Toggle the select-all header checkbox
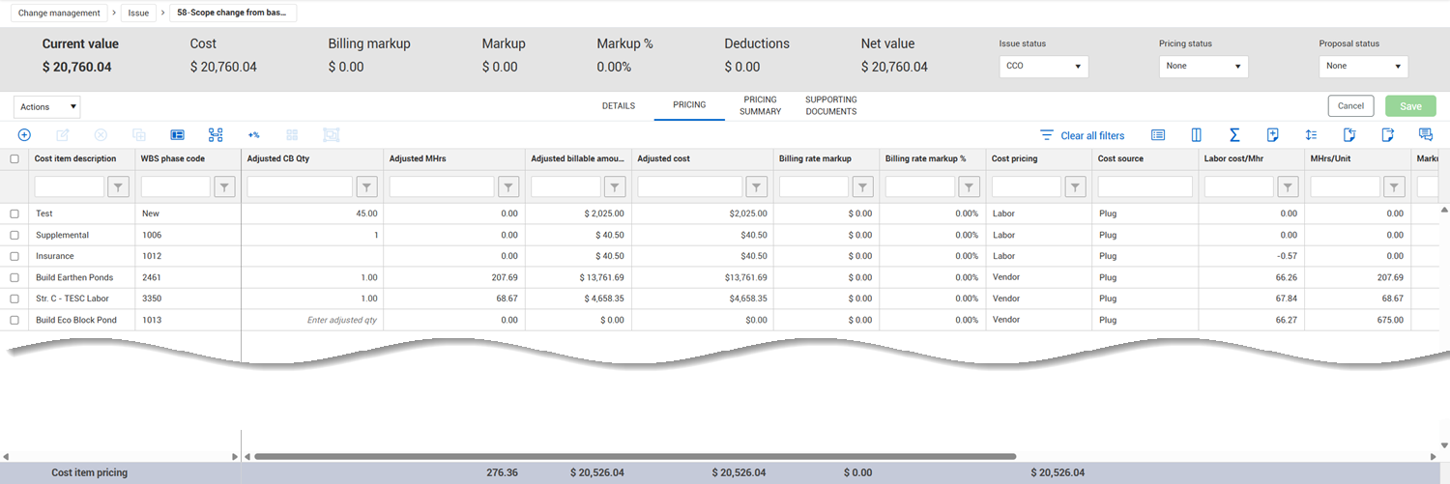The image size is (1450, 484). 14,159
